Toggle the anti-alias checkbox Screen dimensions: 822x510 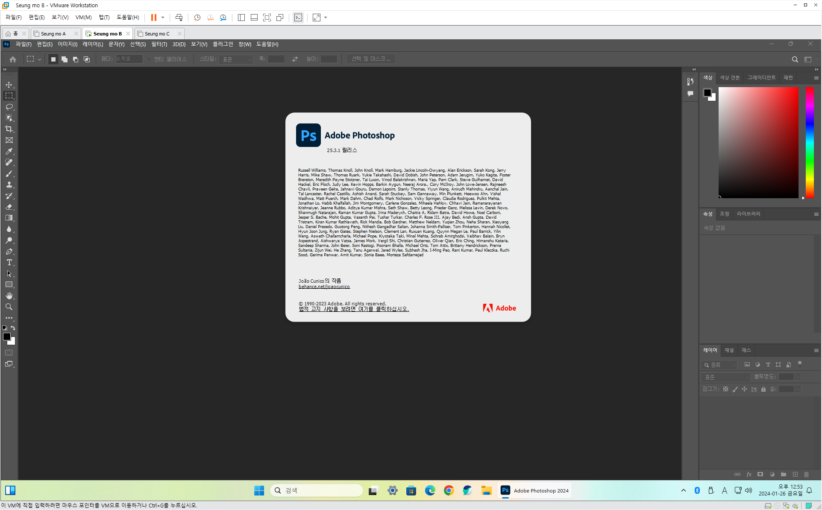(149, 59)
